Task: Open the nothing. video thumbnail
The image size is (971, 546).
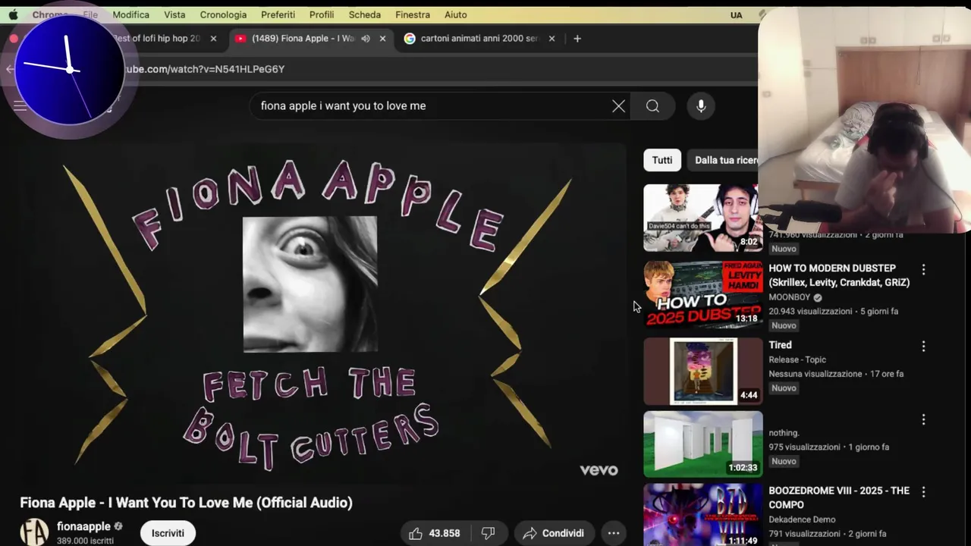Action: pos(702,444)
